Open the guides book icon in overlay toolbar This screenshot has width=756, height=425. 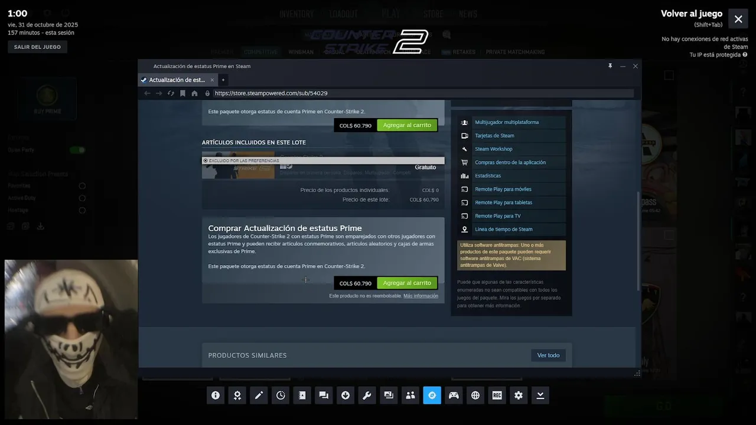(302, 395)
